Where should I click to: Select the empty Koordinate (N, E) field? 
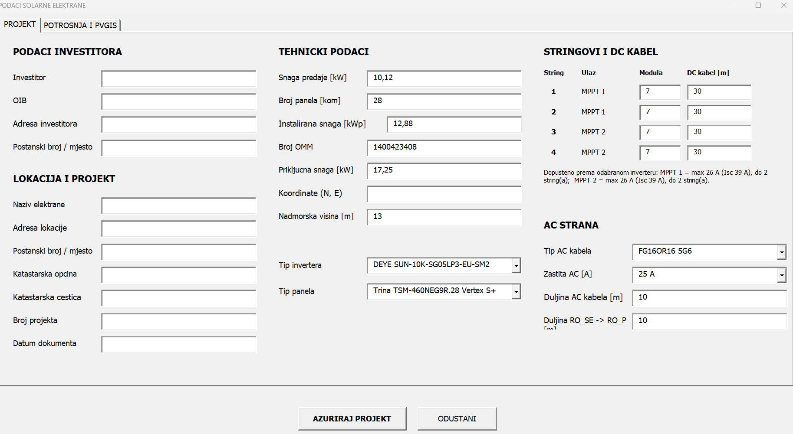tap(444, 194)
